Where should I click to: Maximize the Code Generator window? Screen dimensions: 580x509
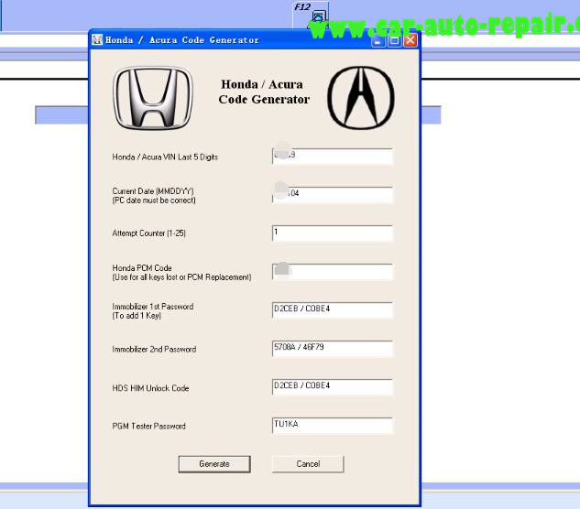coord(394,40)
